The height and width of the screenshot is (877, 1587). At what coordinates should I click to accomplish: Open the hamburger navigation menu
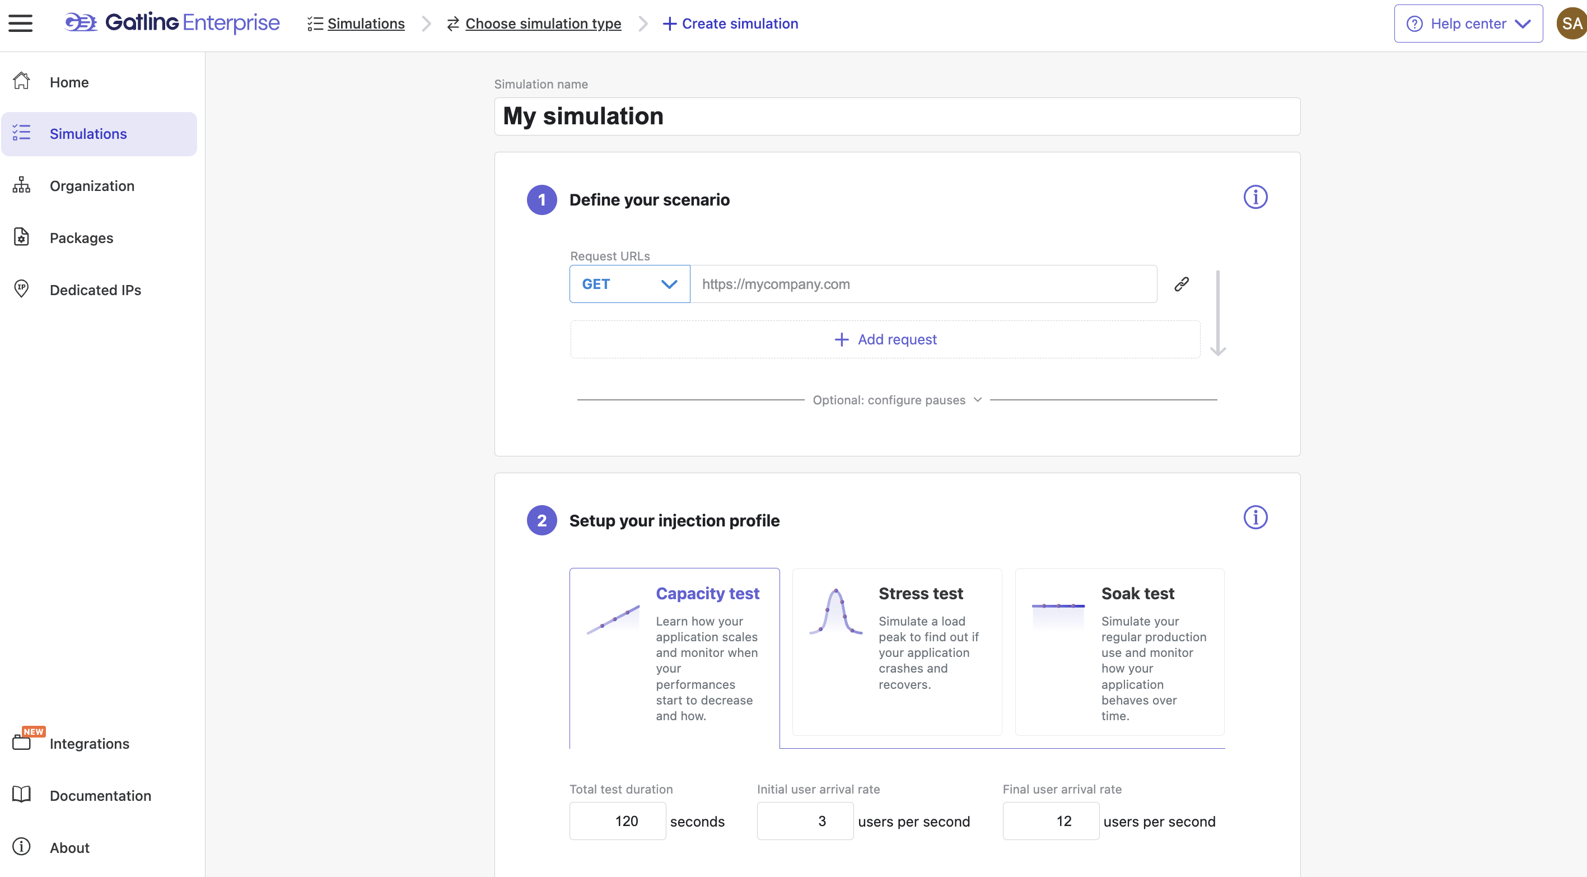[20, 23]
